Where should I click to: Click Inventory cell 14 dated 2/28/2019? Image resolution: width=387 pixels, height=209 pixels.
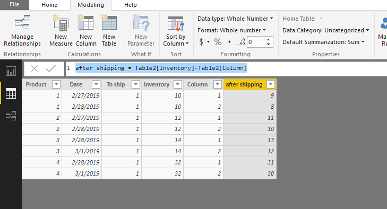pos(162,140)
